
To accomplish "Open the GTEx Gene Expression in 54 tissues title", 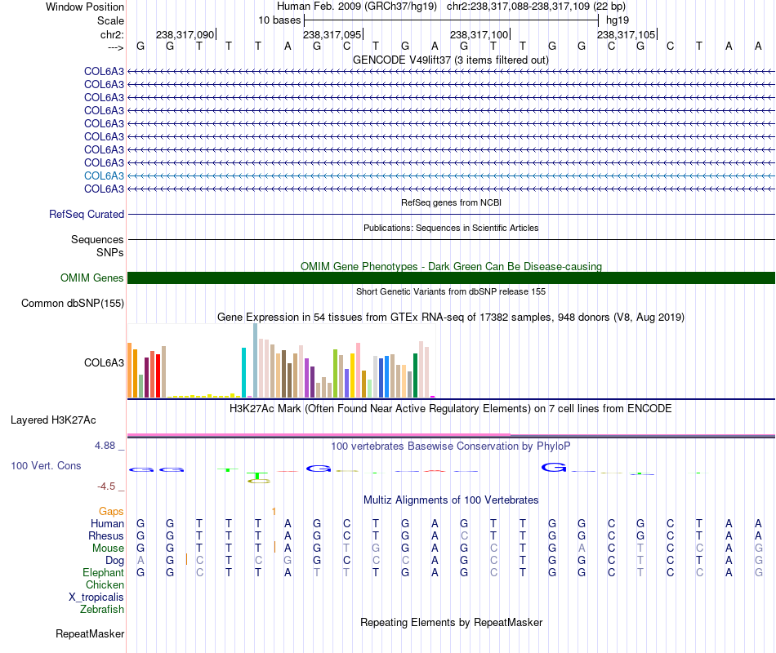I will (451, 317).
